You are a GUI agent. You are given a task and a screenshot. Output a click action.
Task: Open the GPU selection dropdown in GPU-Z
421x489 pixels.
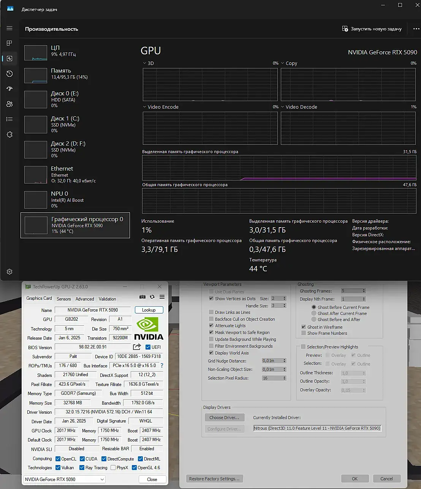point(65,480)
